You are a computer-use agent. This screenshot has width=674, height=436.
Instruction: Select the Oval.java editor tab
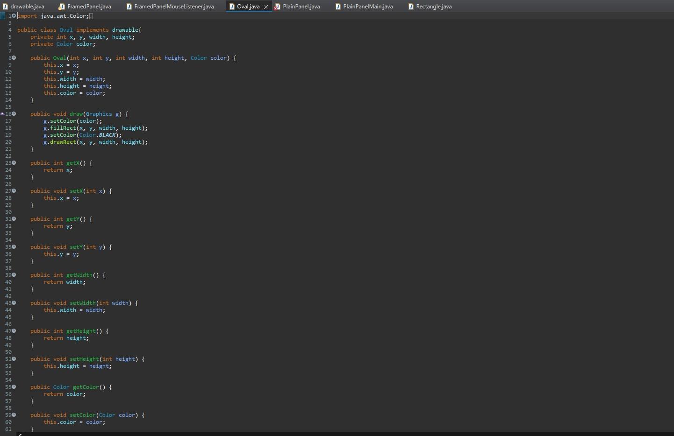pos(248,7)
